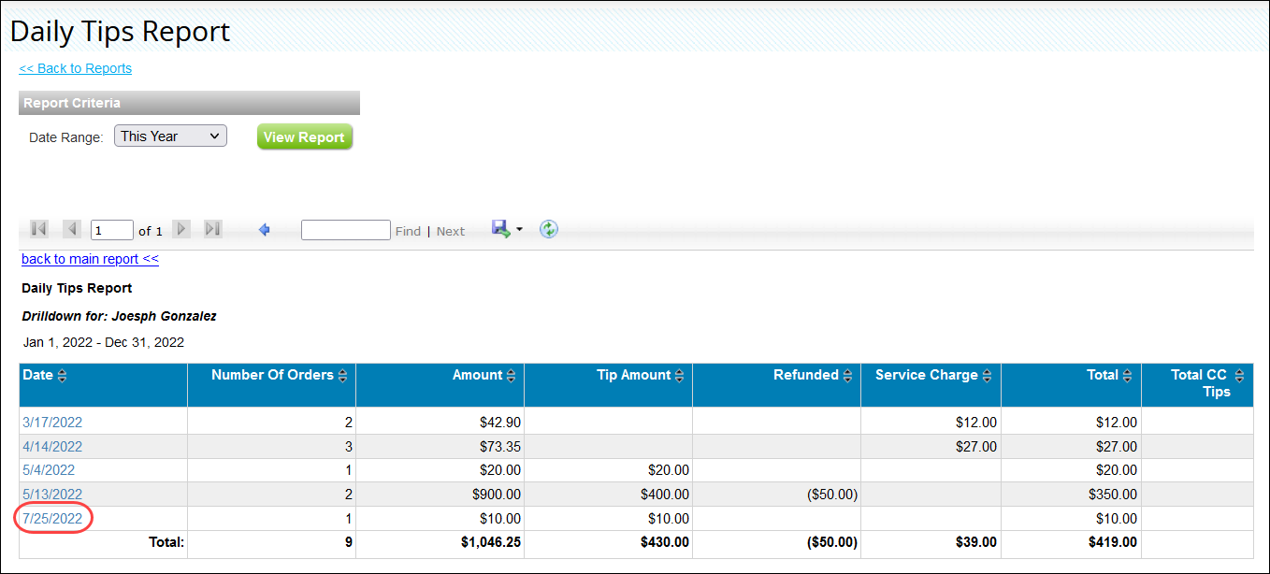Select the $1,046.25 total amount cell
The image size is (1270, 574).
pos(440,542)
